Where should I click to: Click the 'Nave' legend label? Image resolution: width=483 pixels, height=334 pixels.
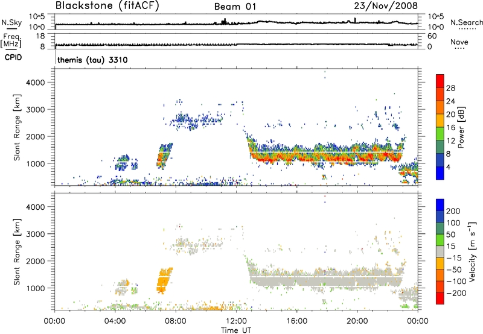coord(459,42)
